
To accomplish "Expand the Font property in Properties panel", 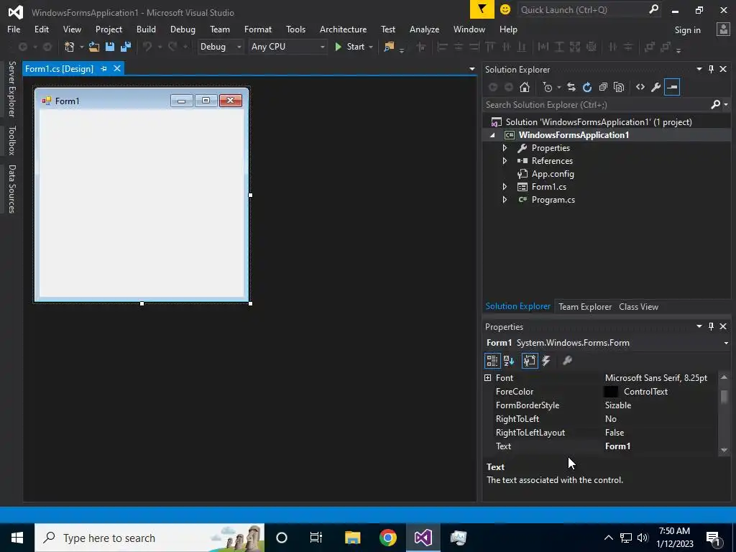I will 488,378.
